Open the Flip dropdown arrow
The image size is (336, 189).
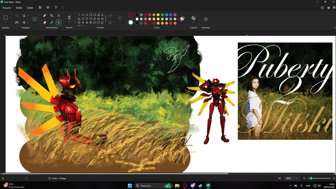coord(28,22)
